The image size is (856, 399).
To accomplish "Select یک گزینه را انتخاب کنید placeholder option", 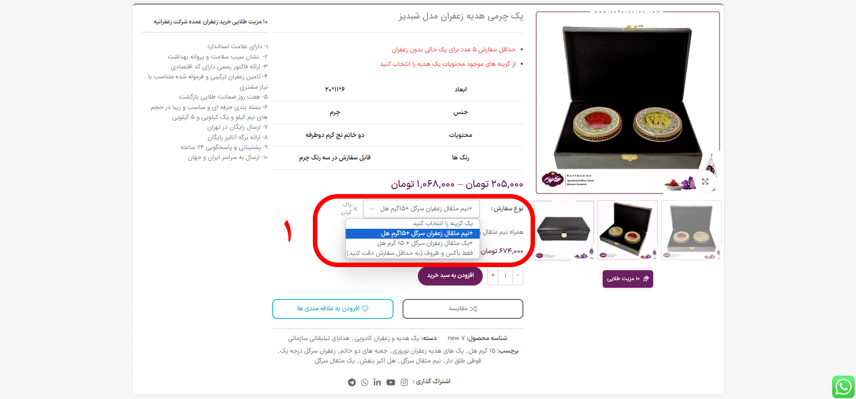I will point(412,223).
